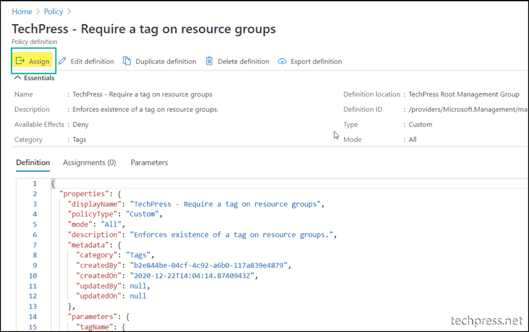Click the 'Essentials' heading text
This screenshot has height=332, width=529.
(39, 78)
